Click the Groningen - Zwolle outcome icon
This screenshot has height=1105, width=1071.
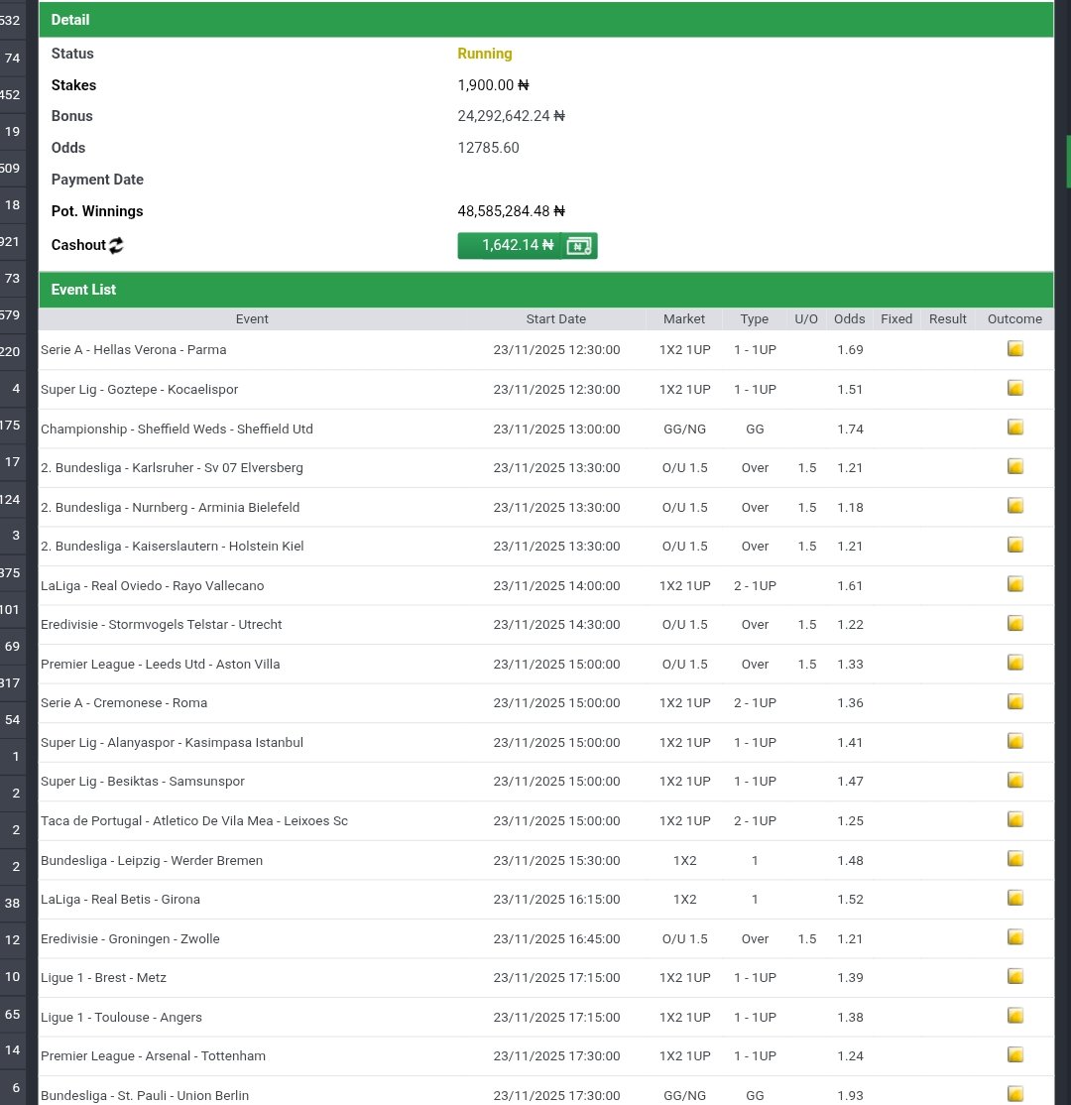(1015, 937)
